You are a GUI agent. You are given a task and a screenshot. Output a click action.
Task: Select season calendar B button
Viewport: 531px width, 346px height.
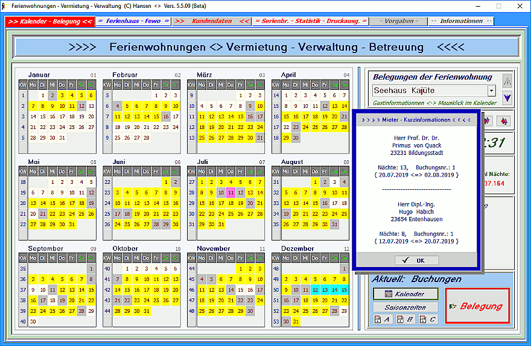405,319
